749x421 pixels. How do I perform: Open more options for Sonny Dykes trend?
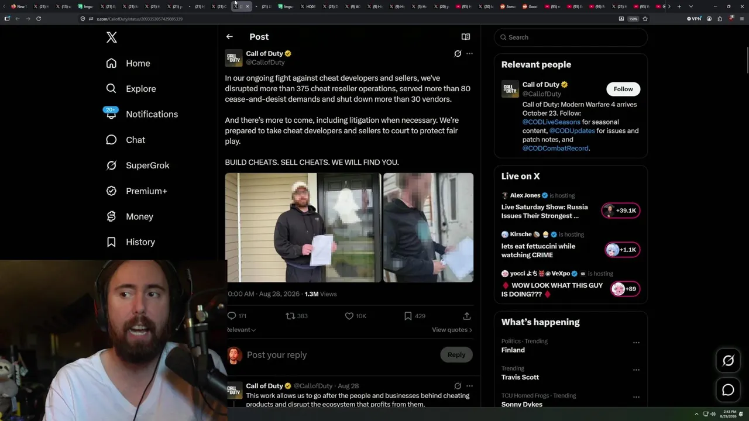(636, 397)
